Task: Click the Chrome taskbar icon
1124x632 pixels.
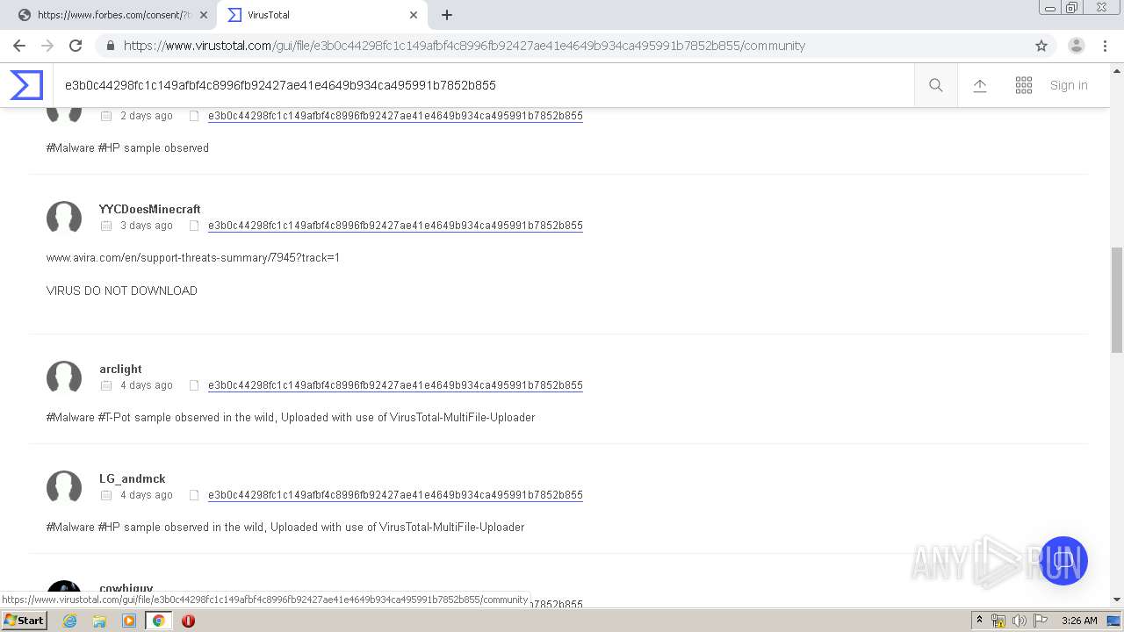Action: coord(159,621)
